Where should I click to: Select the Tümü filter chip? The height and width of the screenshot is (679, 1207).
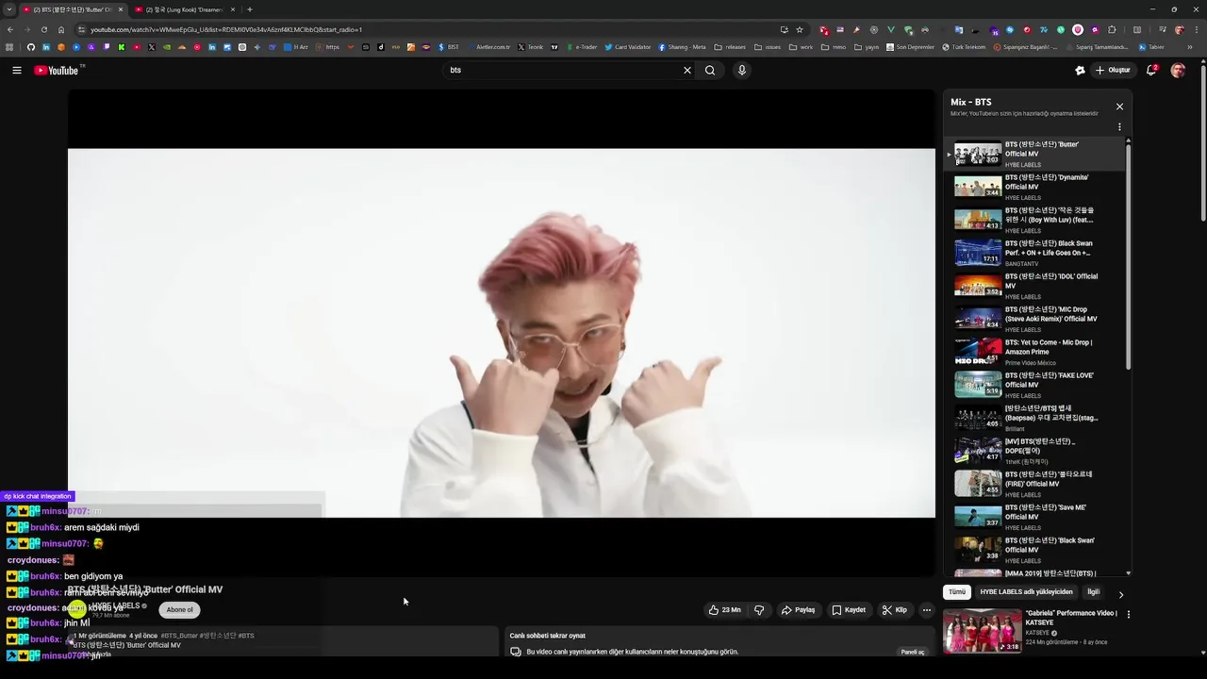[957, 592]
